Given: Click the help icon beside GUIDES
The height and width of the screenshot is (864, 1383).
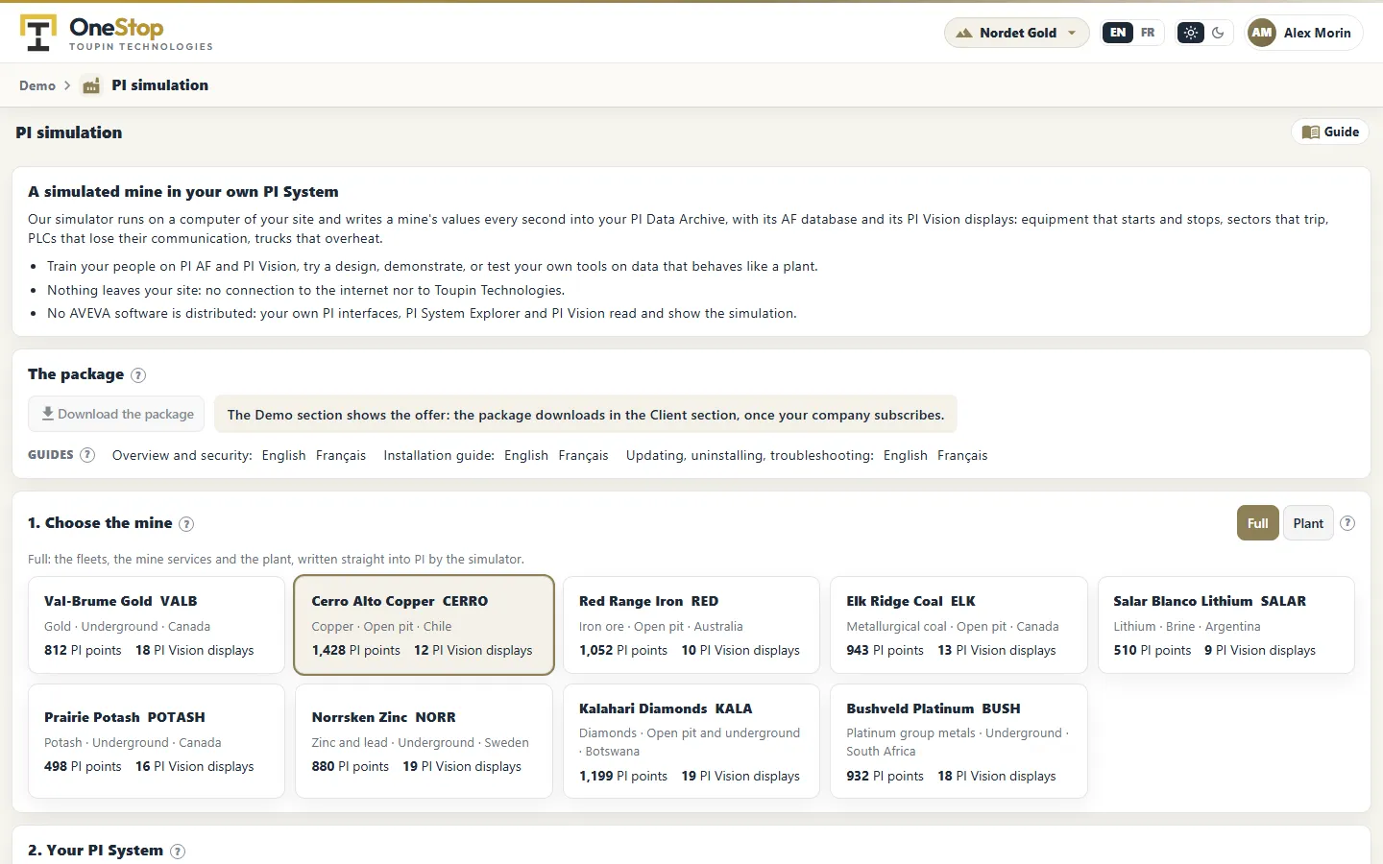Looking at the screenshot, I should (x=87, y=455).
